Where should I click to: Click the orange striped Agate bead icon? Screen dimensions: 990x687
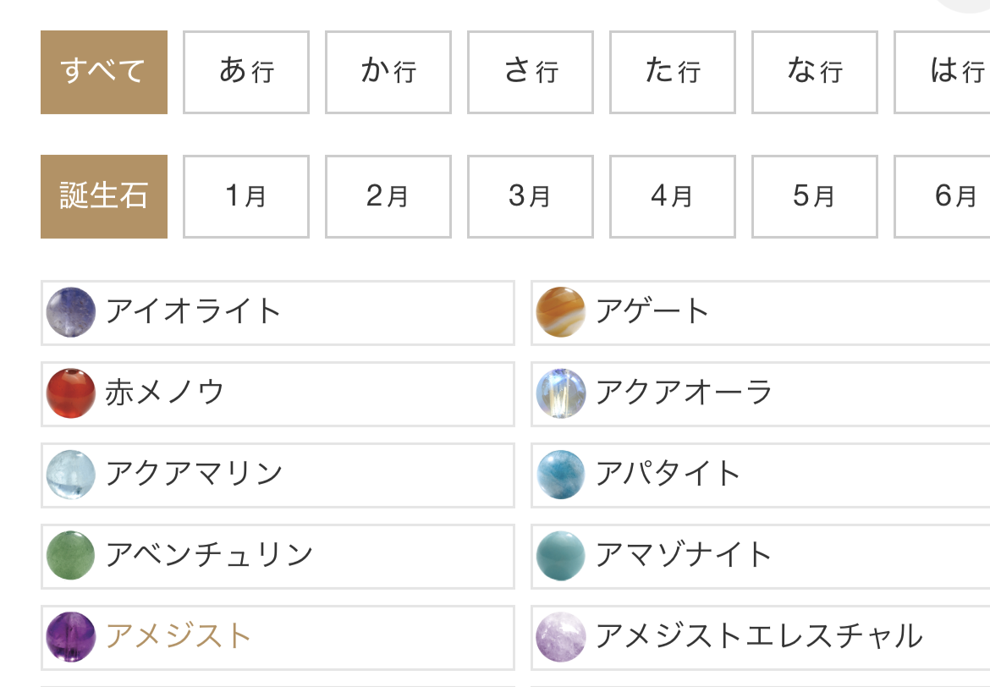click(561, 312)
